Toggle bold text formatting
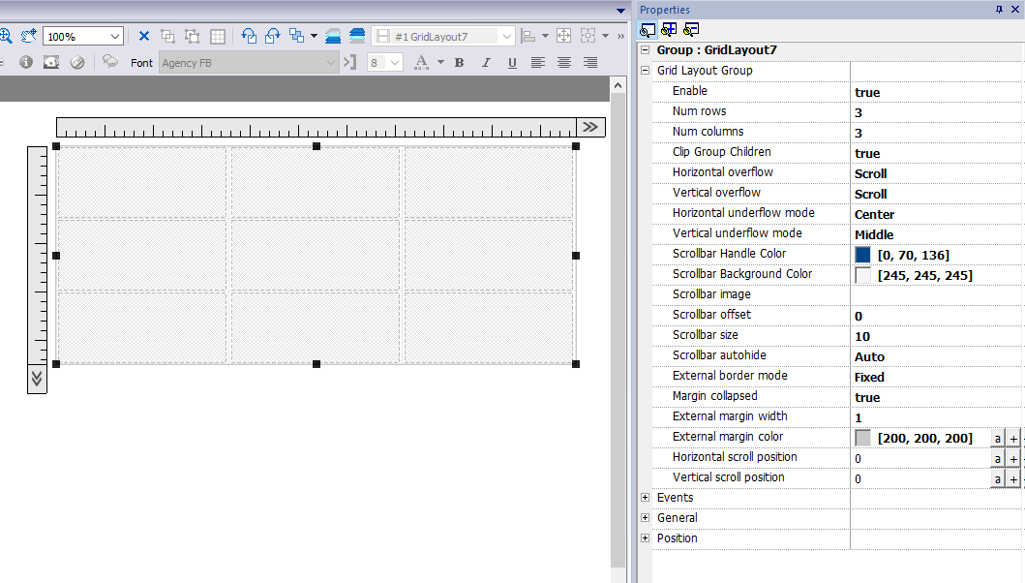1025x583 pixels. coord(460,63)
